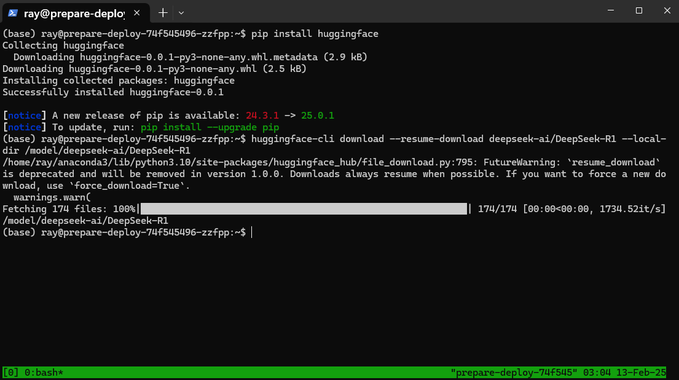Open a new tab with the plus button
Image resolution: width=679 pixels, height=380 pixels.
(163, 12)
